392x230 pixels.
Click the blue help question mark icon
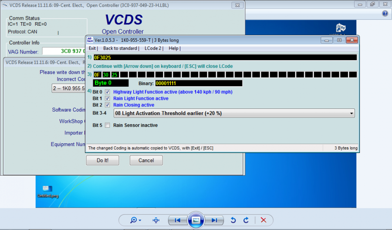click(385, 14)
